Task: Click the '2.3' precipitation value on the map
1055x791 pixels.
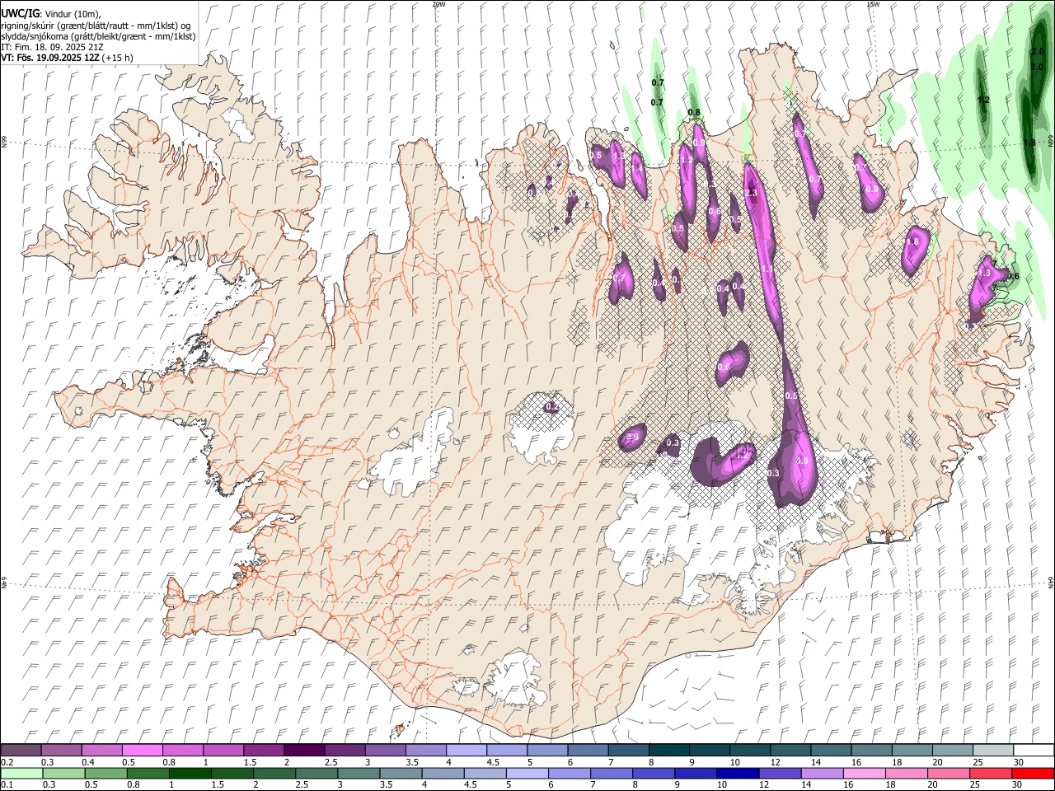Action: (751, 193)
